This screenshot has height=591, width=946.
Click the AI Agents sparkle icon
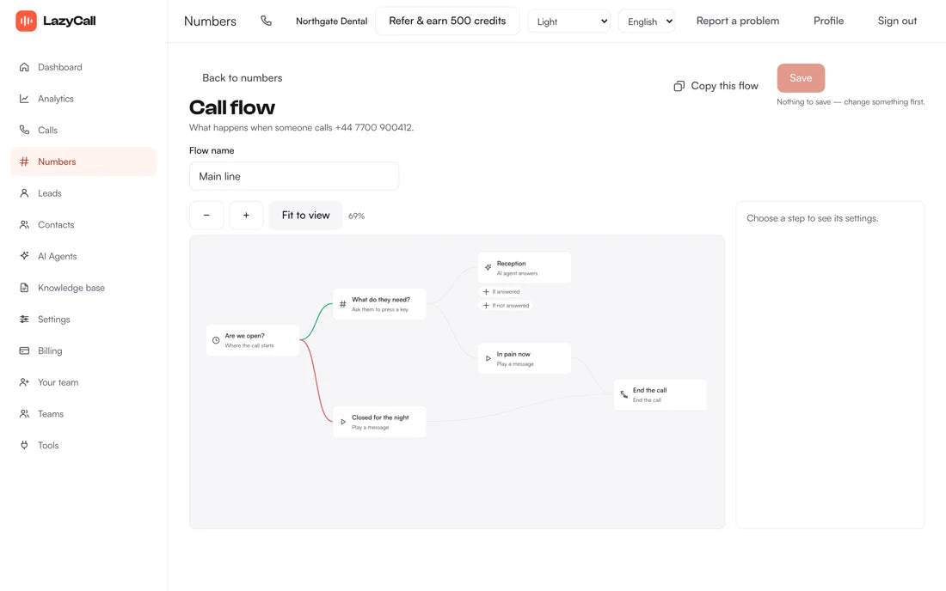pos(24,256)
